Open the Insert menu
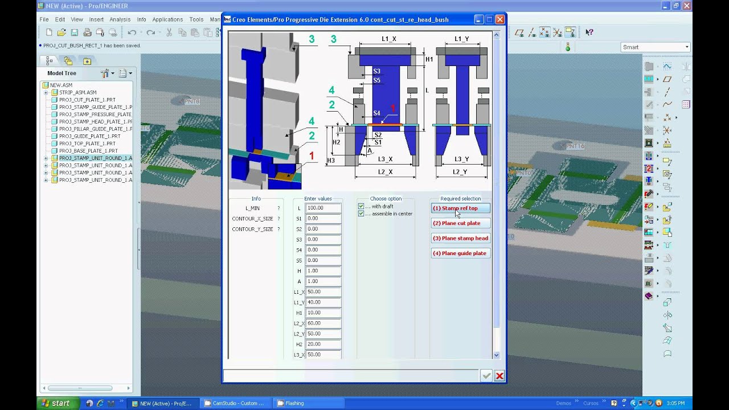 (96, 19)
